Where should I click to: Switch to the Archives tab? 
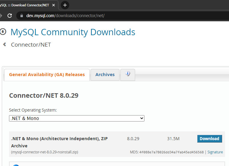(x=105, y=75)
